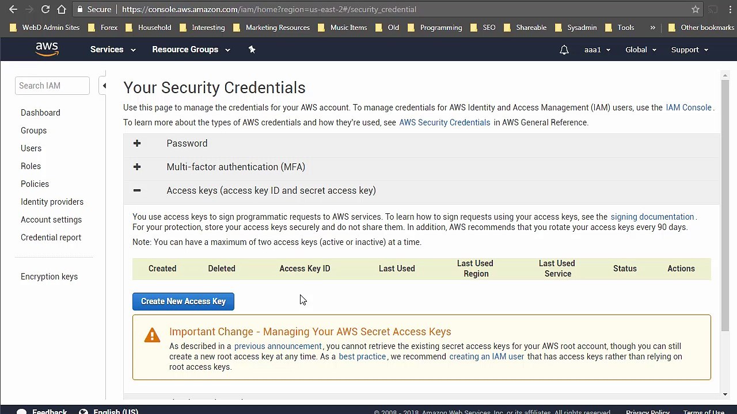Open the Other bookmarks folder
This screenshot has height=414, width=737.
tap(701, 28)
